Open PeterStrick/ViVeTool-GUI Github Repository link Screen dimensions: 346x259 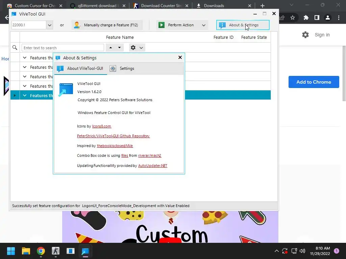coord(113,136)
